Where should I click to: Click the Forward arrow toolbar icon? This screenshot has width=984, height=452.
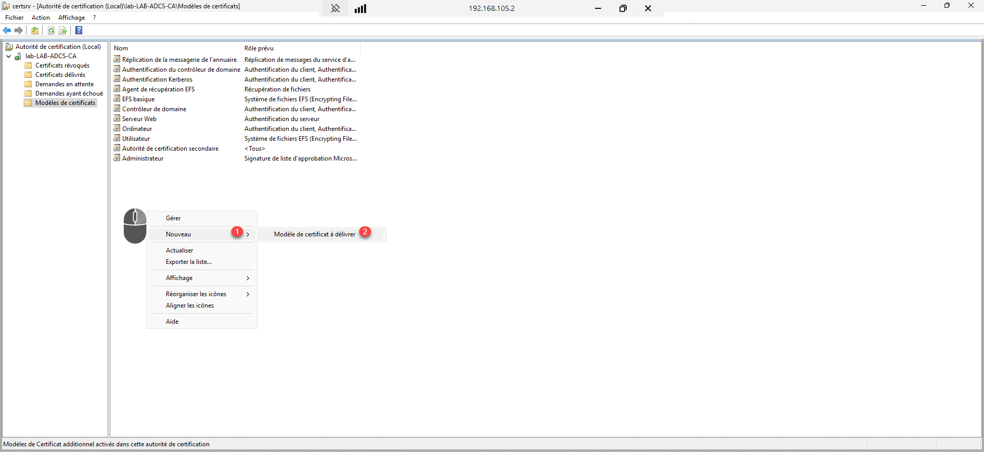point(19,31)
